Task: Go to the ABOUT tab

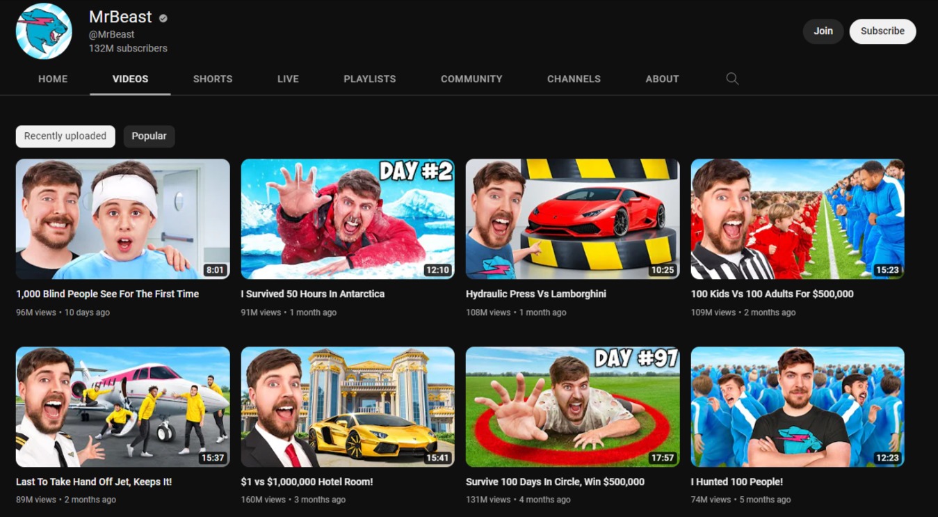Action: (x=662, y=79)
